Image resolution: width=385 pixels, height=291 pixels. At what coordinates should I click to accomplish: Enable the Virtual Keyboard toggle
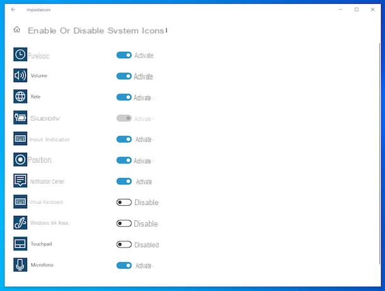coord(124,203)
